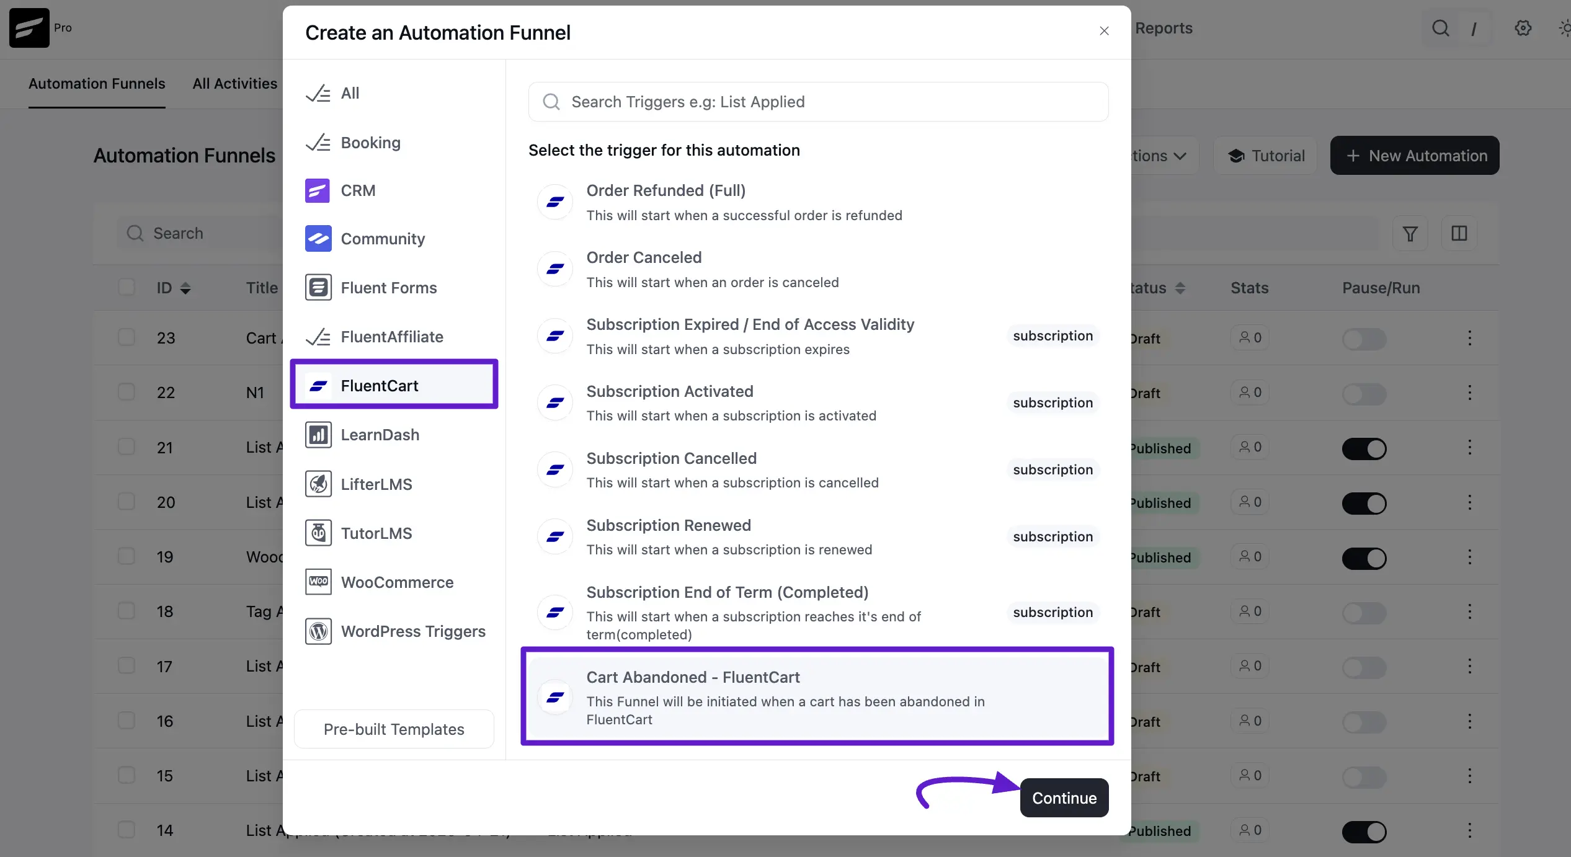Tick the checkbox for funnel 21
This screenshot has width=1571, height=857.
tap(127, 447)
